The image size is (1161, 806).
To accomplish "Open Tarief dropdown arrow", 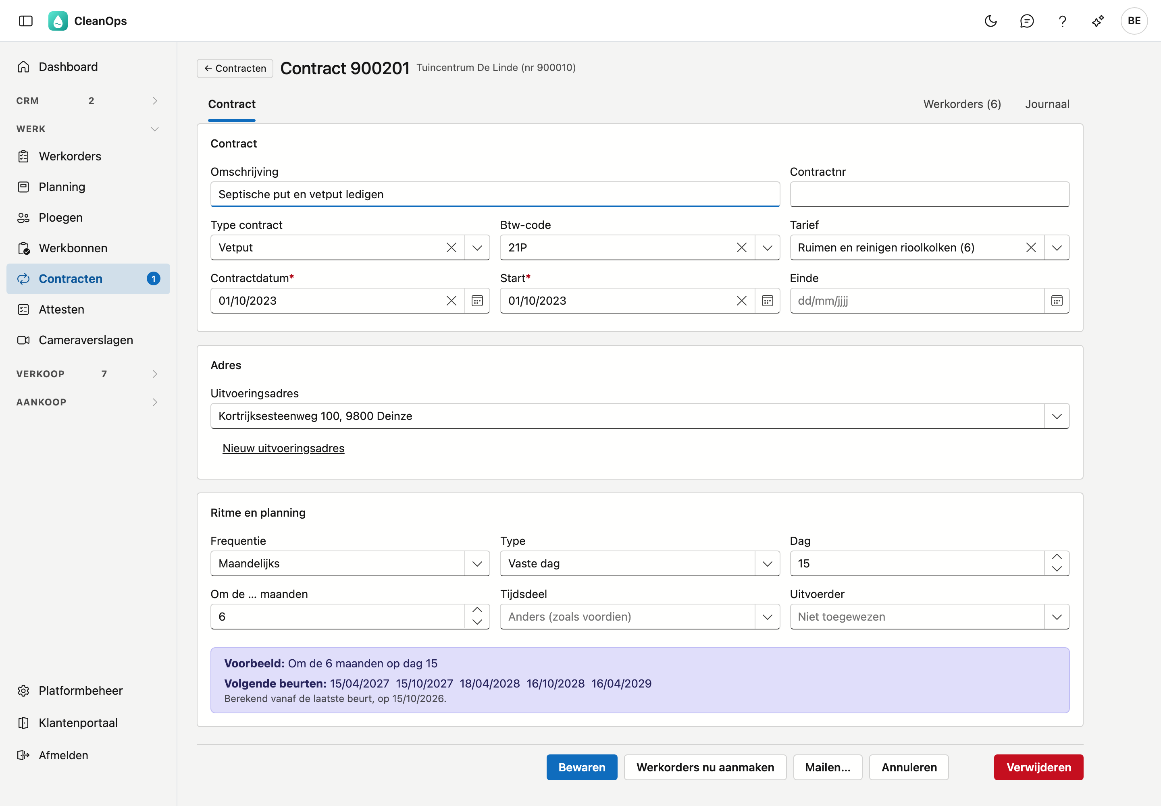I will pyautogui.click(x=1057, y=247).
